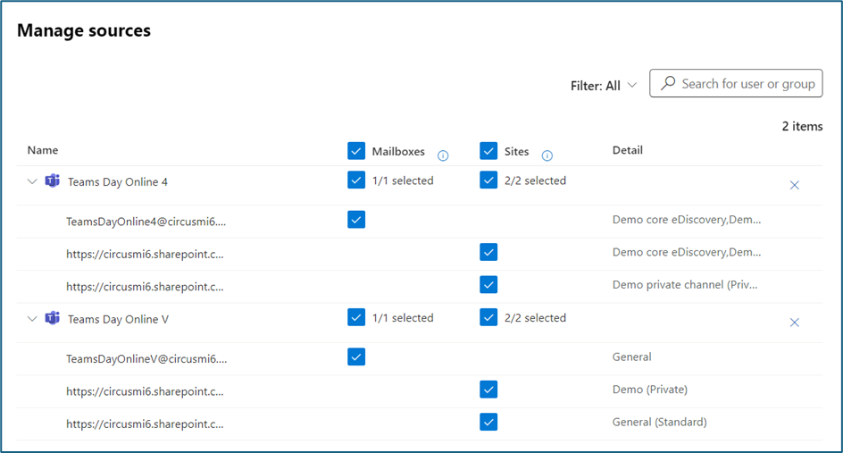Click the Teams icon beside Teams Day Online 4
843x453 pixels.
click(x=52, y=182)
